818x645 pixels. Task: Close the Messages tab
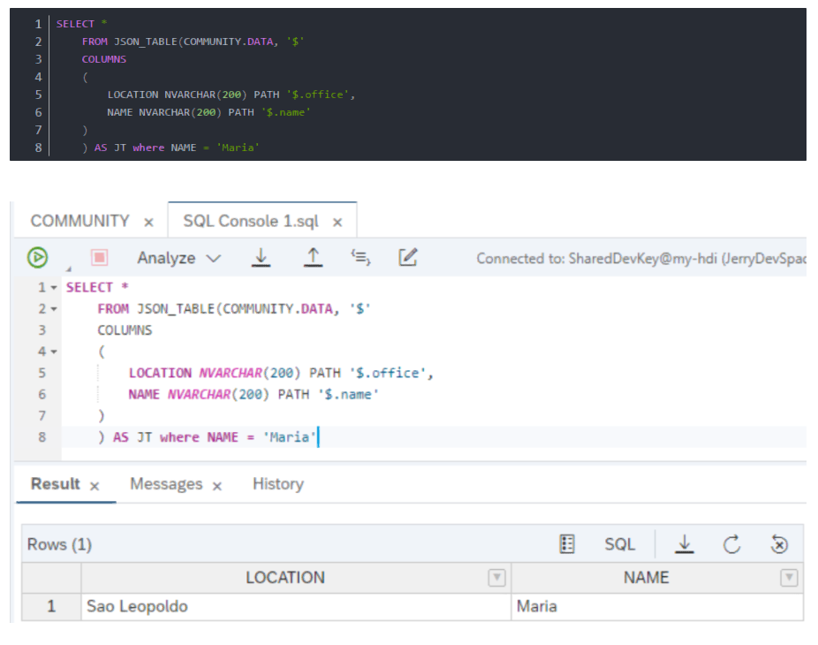(217, 486)
